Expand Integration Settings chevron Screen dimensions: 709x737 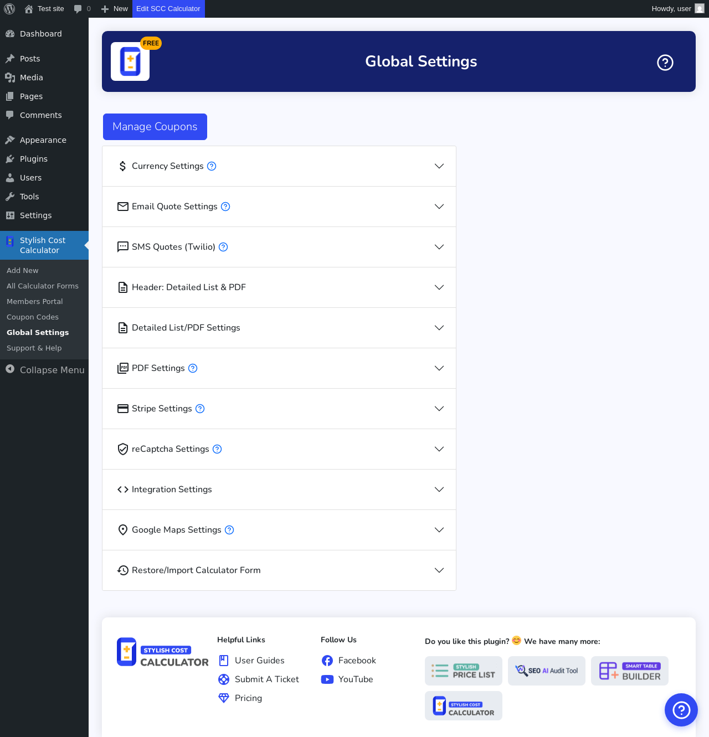pyautogui.click(x=439, y=489)
